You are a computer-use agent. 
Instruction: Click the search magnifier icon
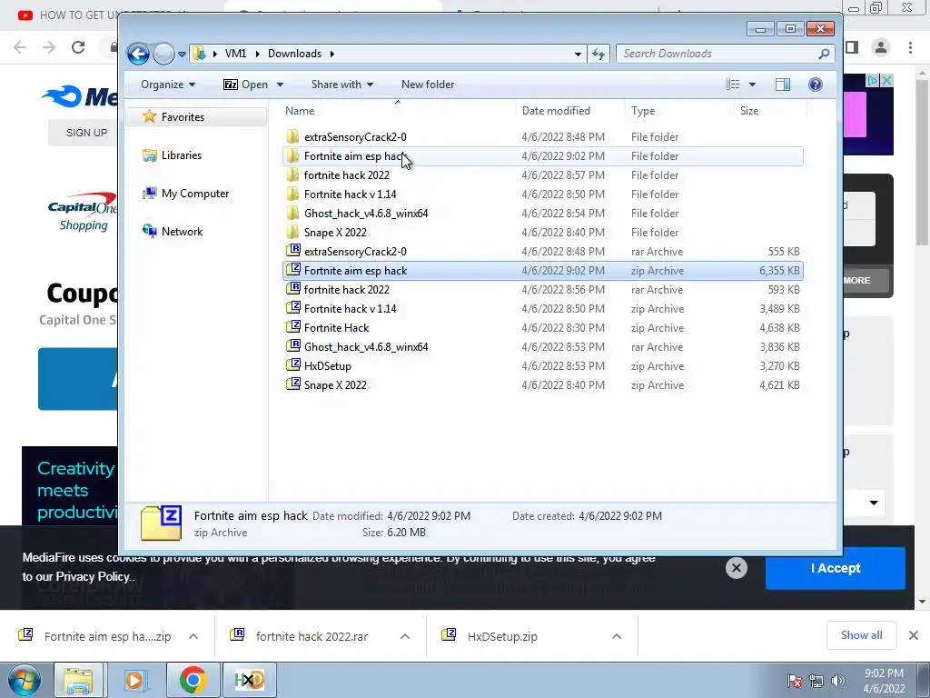tap(824, 54)
